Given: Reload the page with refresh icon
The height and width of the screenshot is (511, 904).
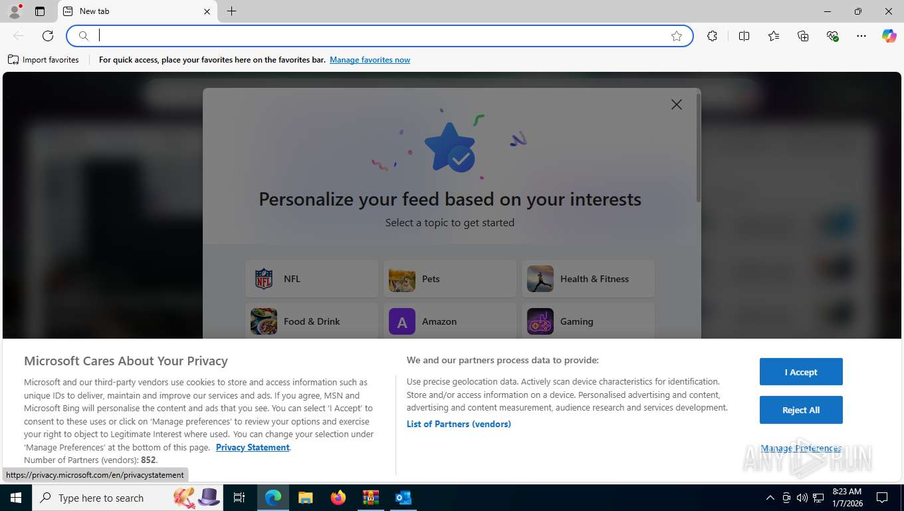Looking at the screenshot, I should point(48,36).
